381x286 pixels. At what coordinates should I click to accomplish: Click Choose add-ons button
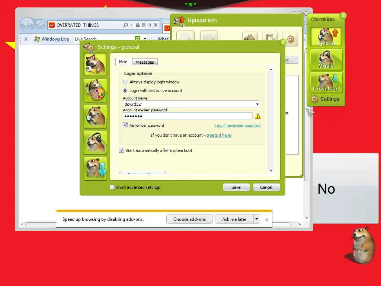pyautogui.click(x=189, y=219)
